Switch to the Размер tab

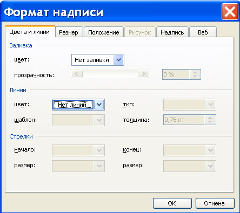[69, 32]
